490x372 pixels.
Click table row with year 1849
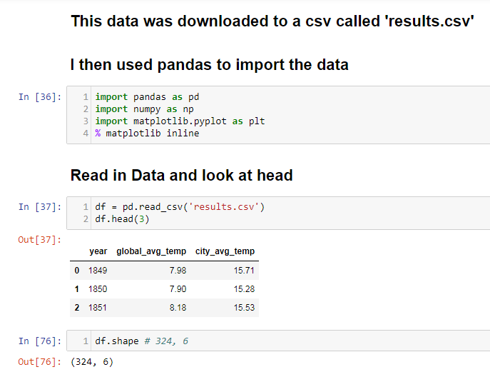[164, 271]
